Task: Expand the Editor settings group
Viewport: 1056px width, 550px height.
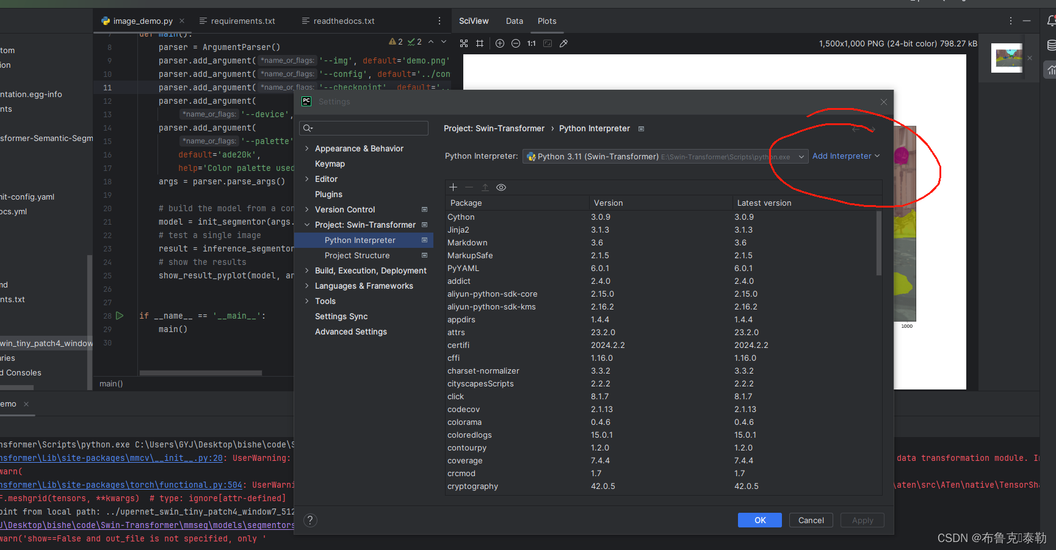Action: [x=307, y=179]
